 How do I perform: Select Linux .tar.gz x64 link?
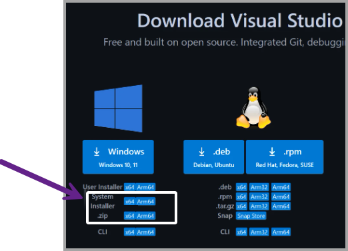[x=241, y=206]
